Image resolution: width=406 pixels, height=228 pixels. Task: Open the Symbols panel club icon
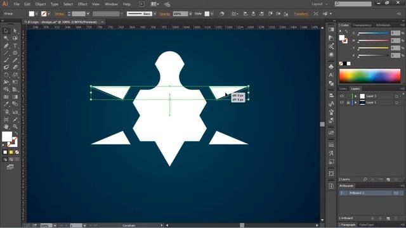tap(331, 66)
